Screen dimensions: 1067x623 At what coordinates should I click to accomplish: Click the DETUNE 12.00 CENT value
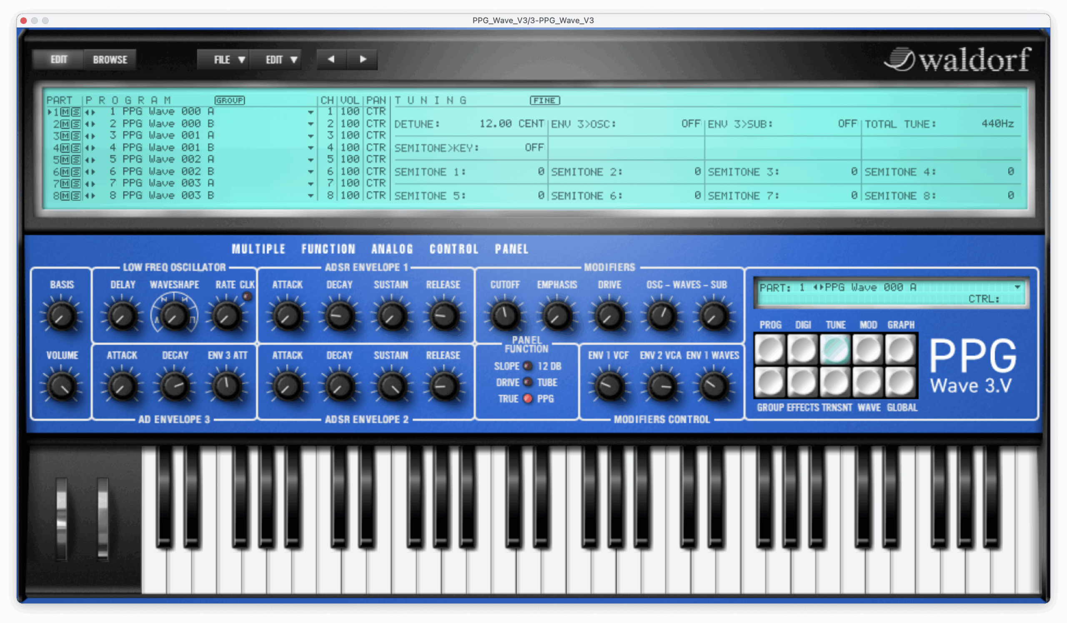[x=511, y=124]
